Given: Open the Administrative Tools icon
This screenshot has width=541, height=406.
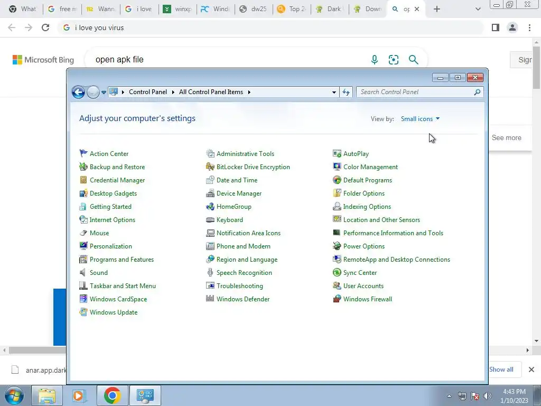Looking at the screenshot, I should pyautogui.click(x=210, y=154).
